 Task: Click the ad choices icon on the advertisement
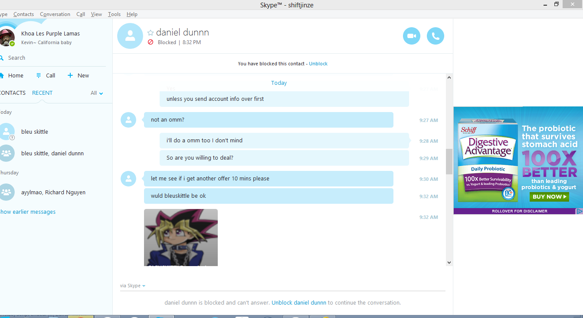579,211
